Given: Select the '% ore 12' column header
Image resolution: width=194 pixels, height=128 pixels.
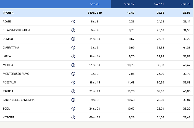Looking at the screenshot, I should 129,4.
